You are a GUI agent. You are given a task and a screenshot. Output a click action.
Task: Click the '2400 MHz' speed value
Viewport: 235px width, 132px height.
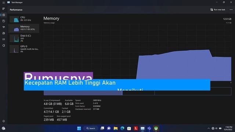(97, 100)
